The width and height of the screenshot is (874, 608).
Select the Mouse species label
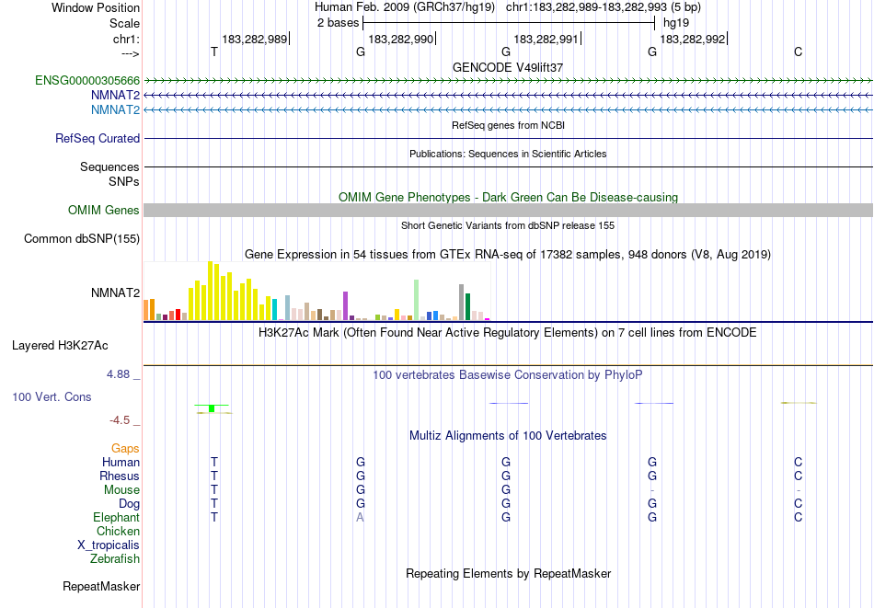coord(121,490)
